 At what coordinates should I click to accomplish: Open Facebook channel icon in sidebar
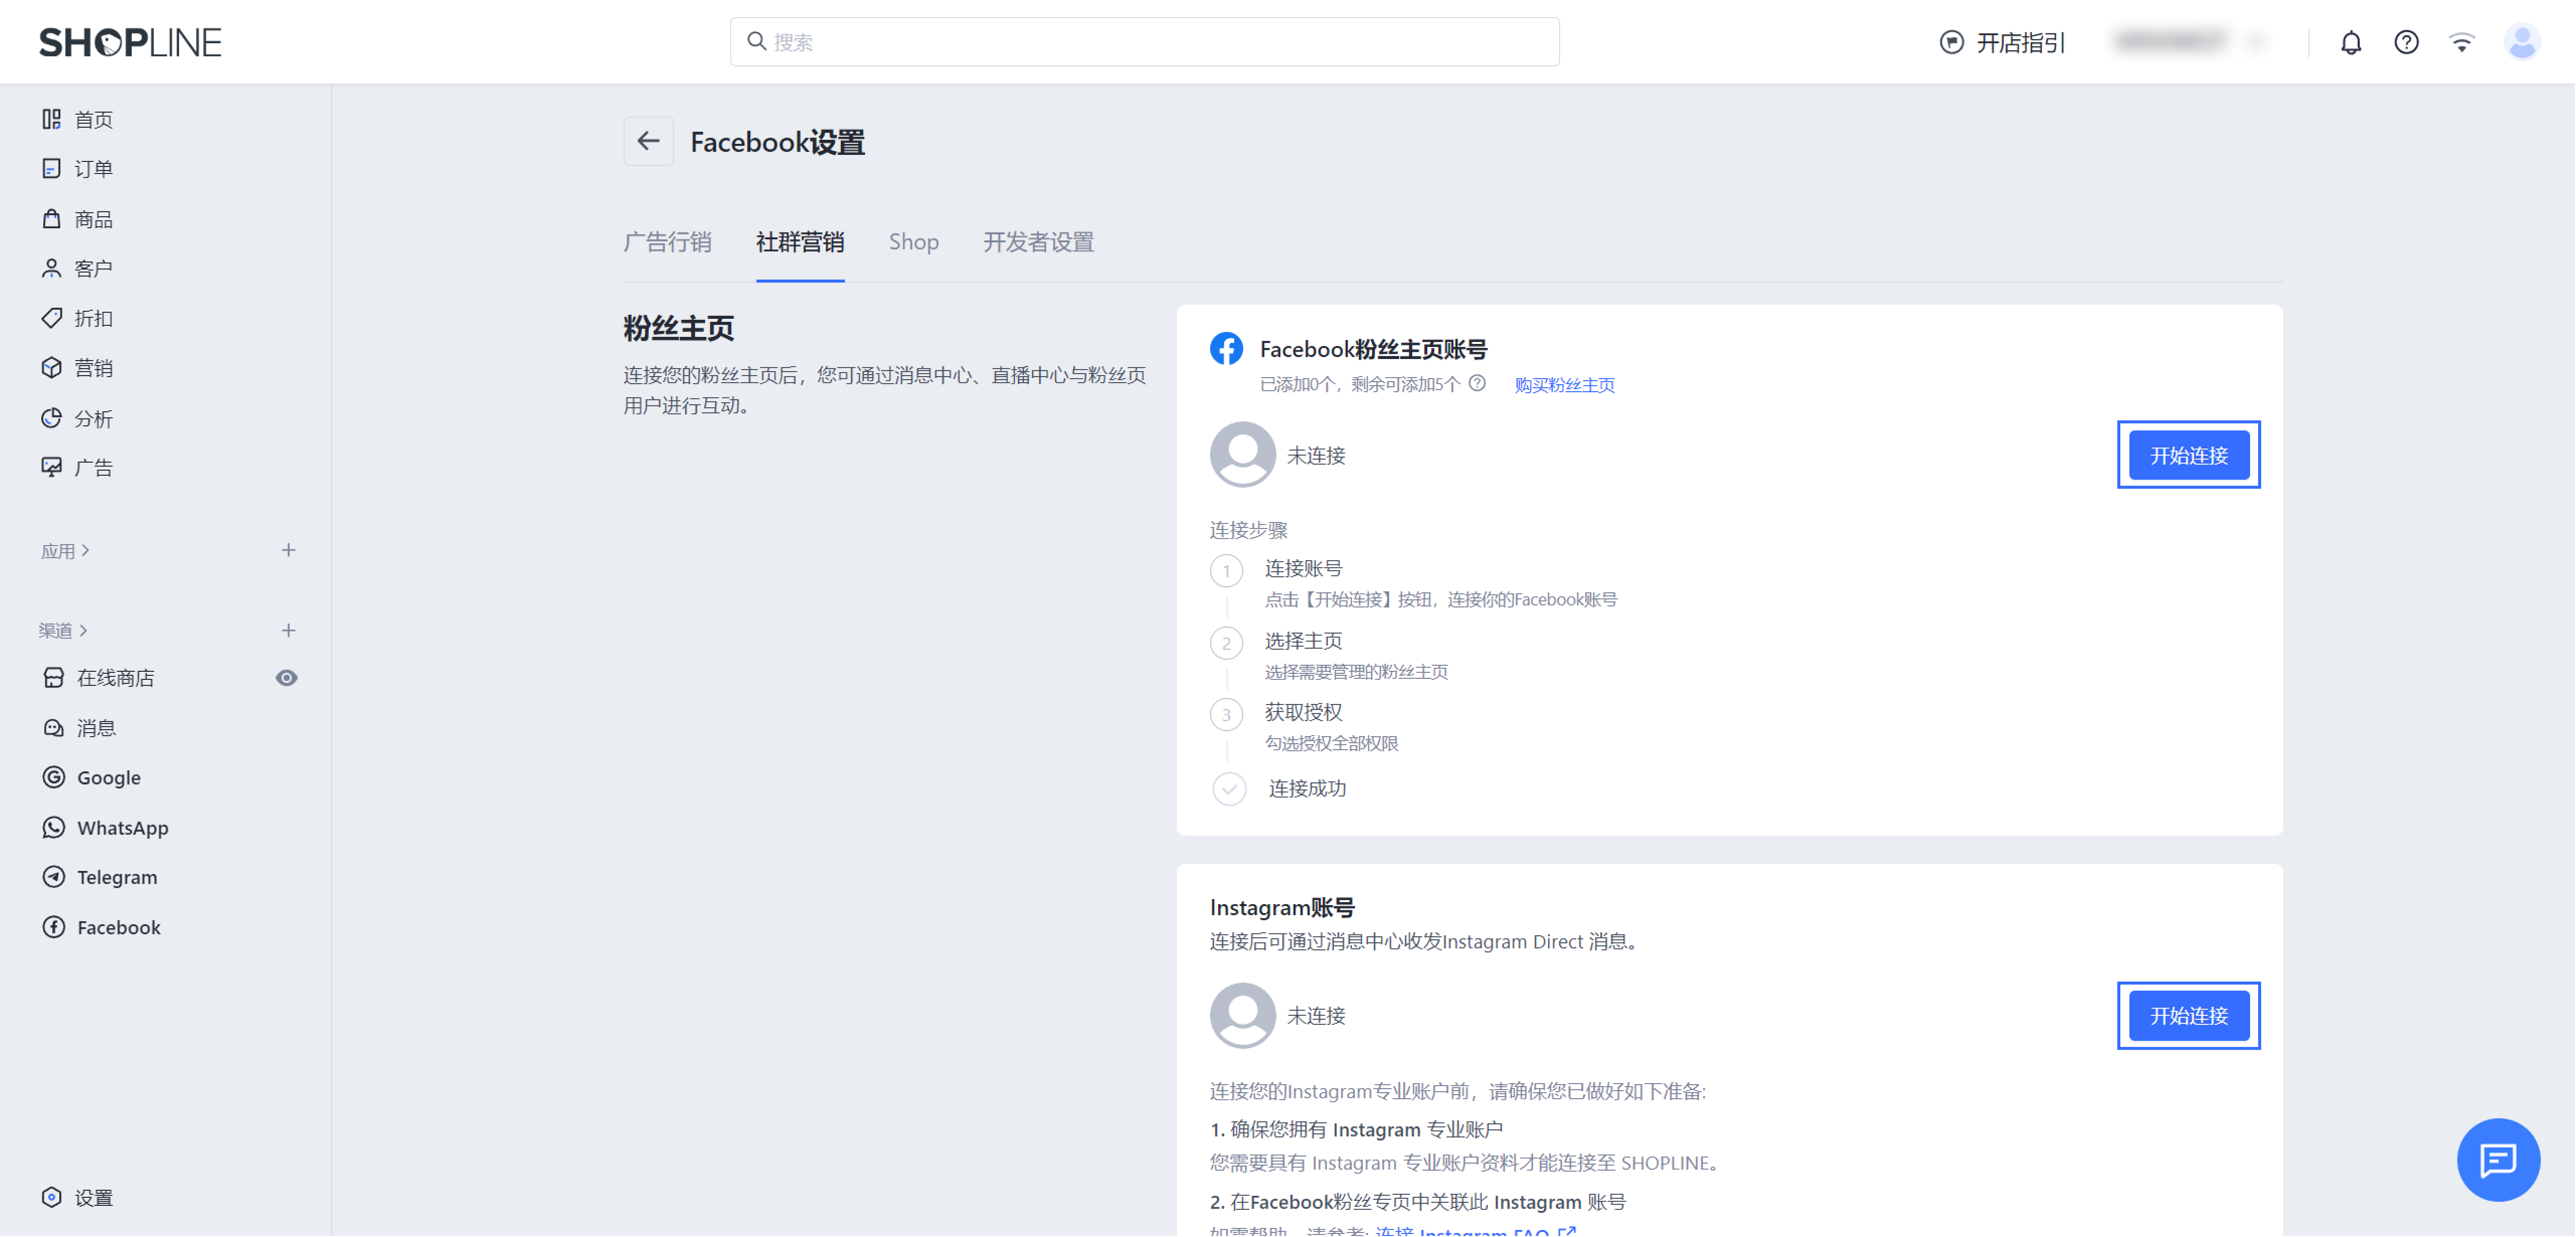coord(54,927)
